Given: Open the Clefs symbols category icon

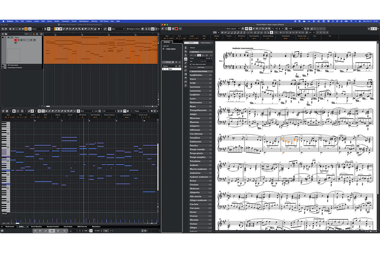Looking at the screenshot, I should coord(186,48).
